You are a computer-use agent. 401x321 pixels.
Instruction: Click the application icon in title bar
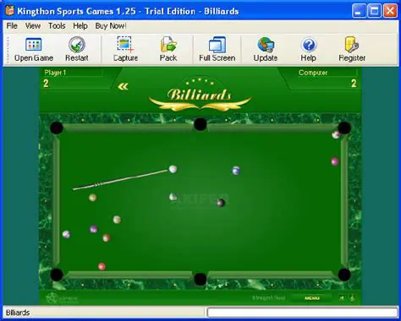[x=9, y=11]
